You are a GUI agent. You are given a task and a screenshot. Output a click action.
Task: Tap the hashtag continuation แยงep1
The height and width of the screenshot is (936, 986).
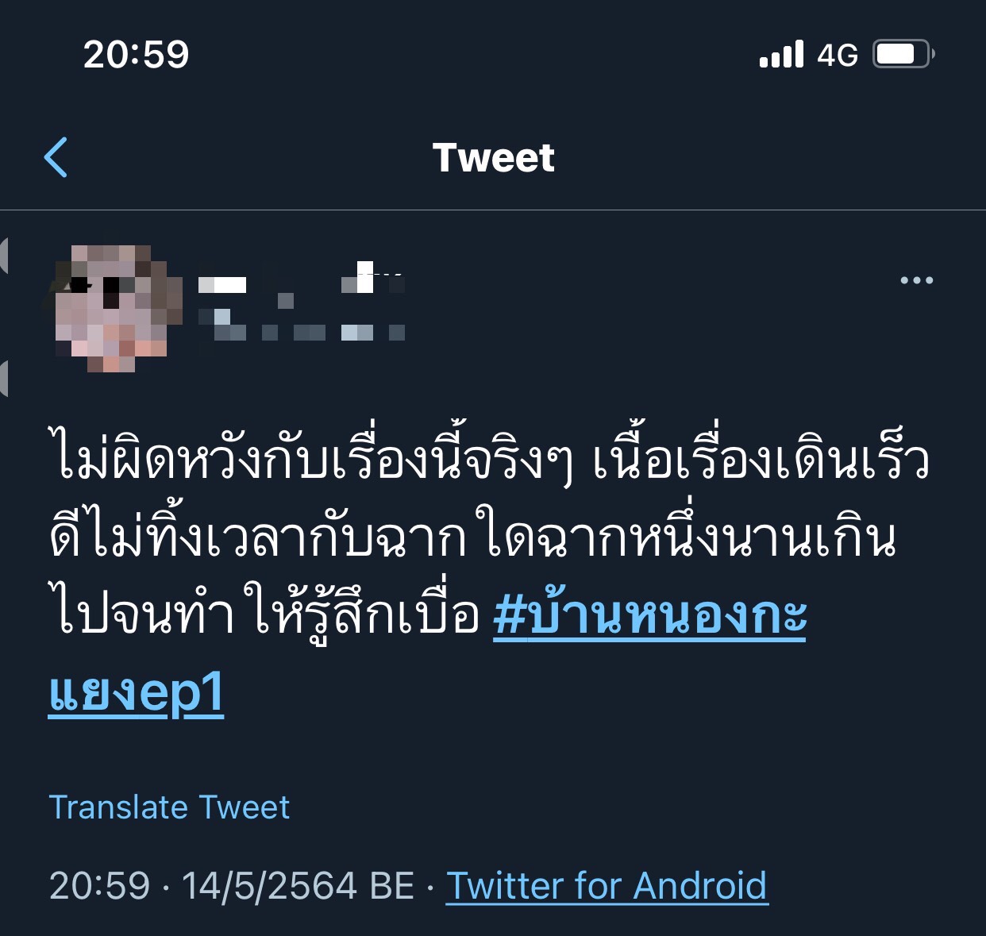coord(136,692)
